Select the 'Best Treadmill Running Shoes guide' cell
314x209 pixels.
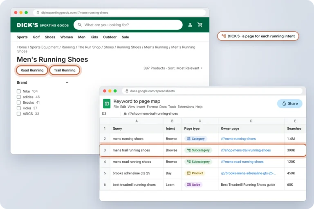(251, 185)
